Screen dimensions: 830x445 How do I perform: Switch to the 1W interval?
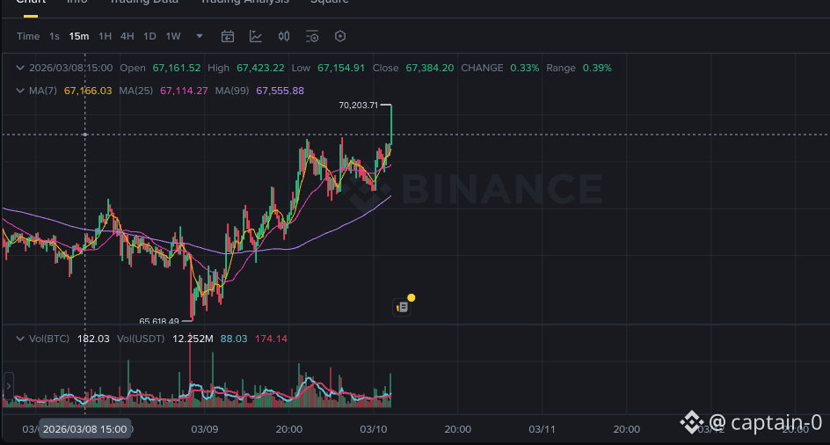tap(173, 36)
